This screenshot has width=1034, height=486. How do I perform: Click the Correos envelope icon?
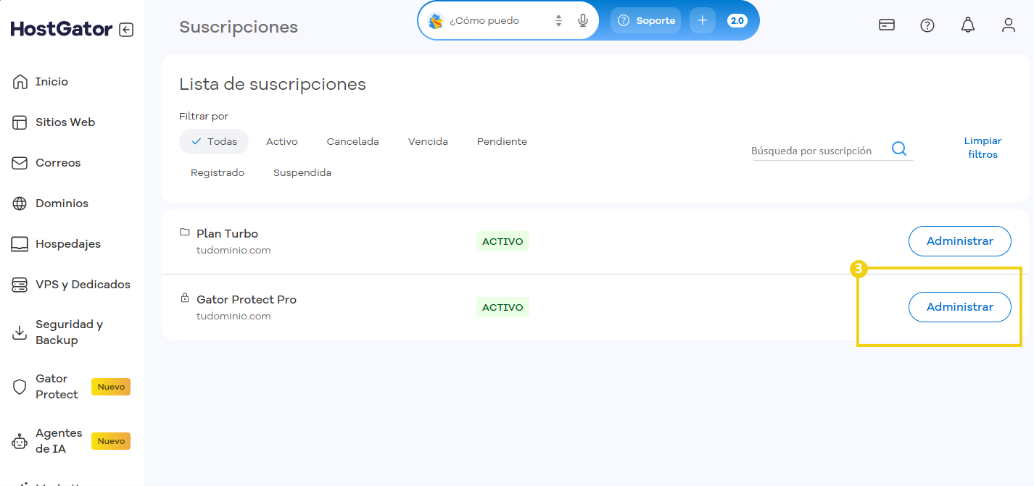(20, 163)
